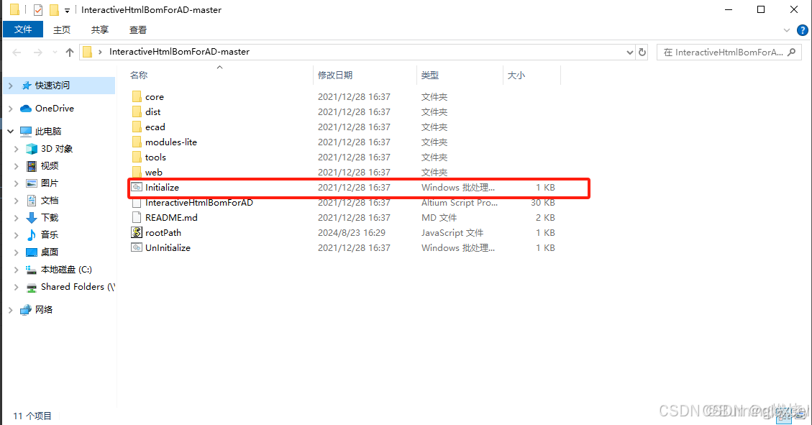Click the Videos film icon
The width and height of the screenshot is (812, 425).
pos(32,165)
